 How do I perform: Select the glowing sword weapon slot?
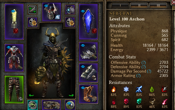[x=14, y=22]
